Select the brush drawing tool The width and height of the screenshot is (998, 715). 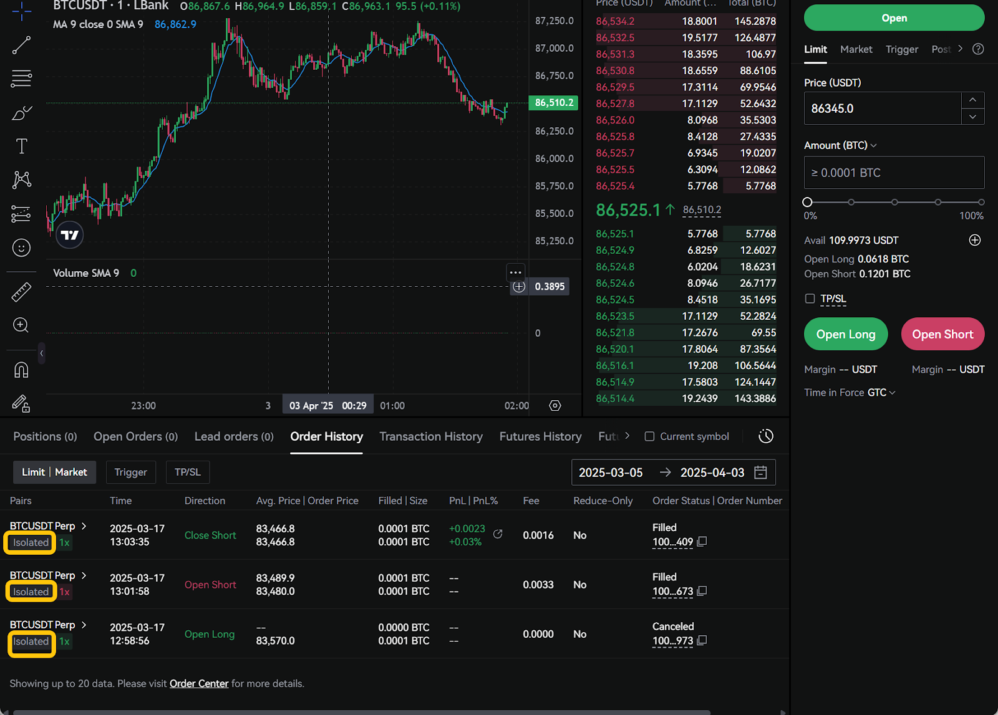click(x=21, y=113)
